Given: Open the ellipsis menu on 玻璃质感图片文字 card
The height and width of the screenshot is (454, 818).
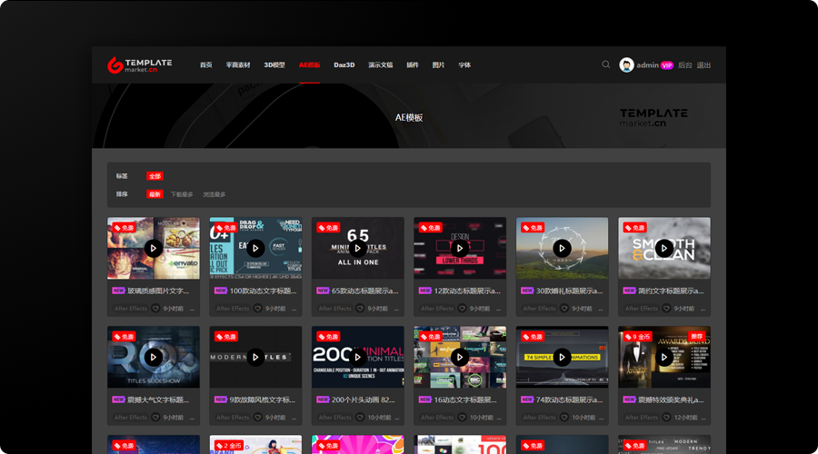Looking at the screenshot, I should coord(192,309).
